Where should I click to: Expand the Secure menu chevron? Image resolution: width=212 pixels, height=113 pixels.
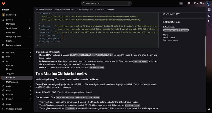tap(30, 95)
